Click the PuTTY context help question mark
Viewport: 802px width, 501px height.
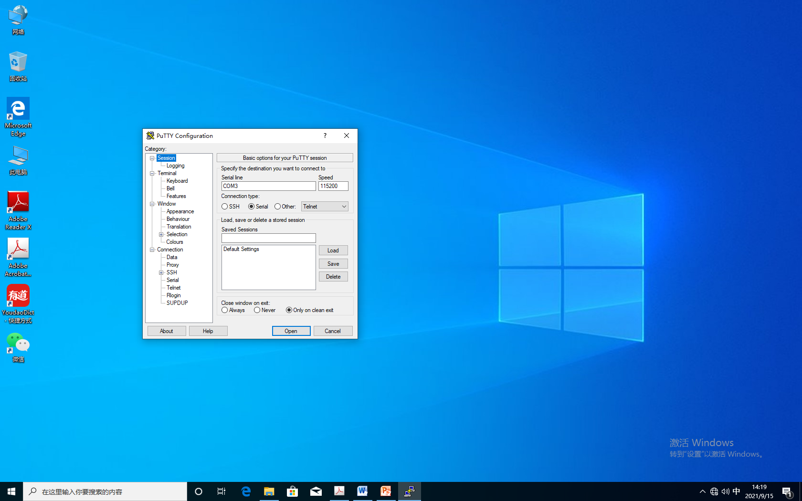[x=325, y=136]
